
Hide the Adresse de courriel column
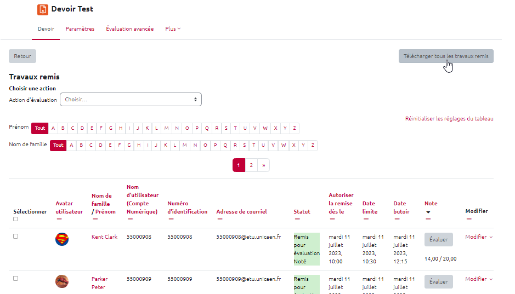click(x=219, y=220)
